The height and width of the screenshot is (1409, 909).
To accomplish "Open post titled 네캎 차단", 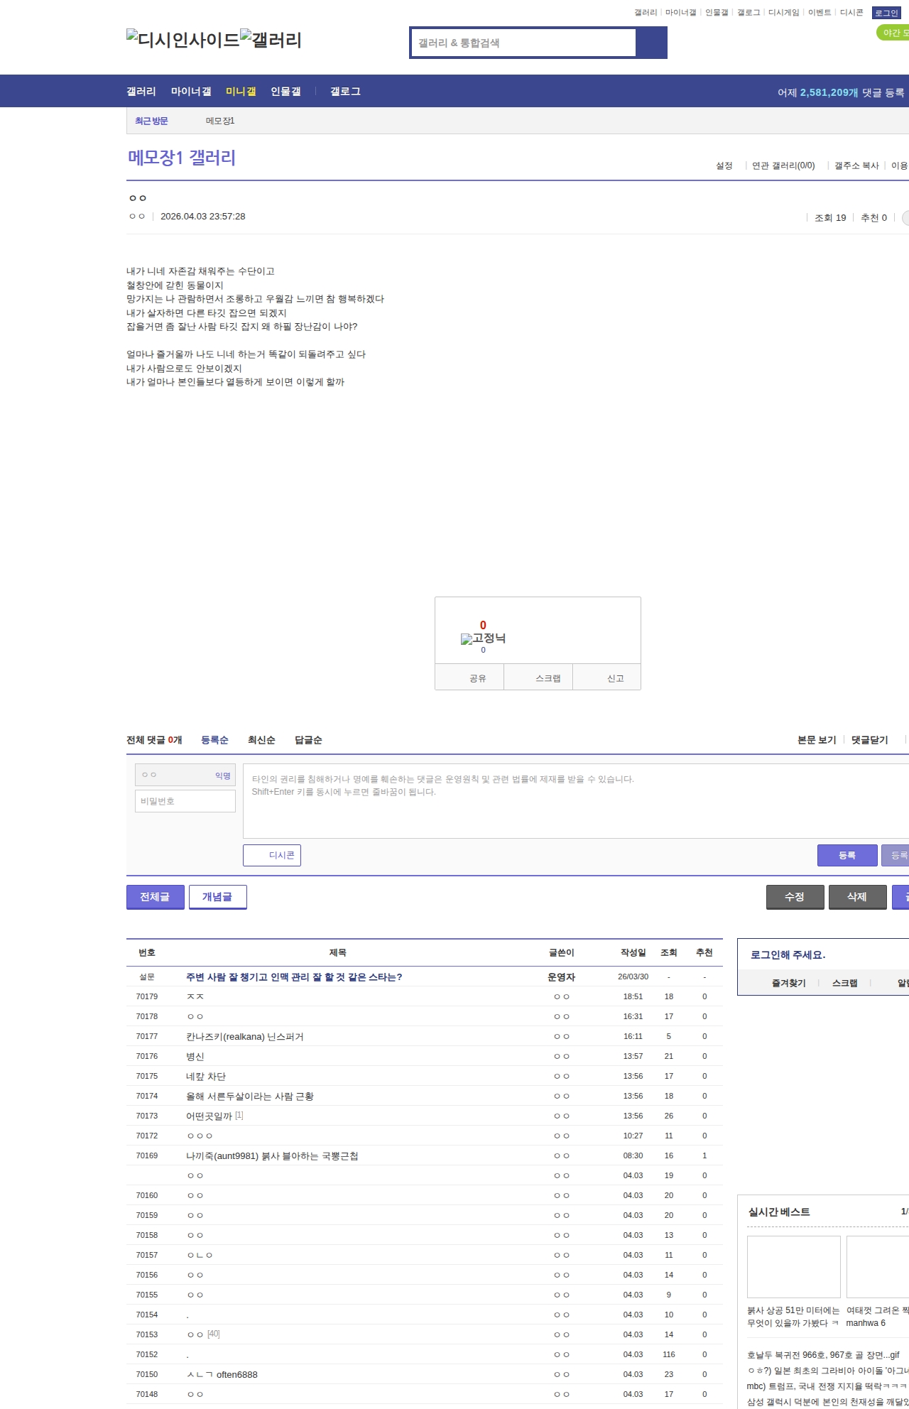I will [206, 1077].
